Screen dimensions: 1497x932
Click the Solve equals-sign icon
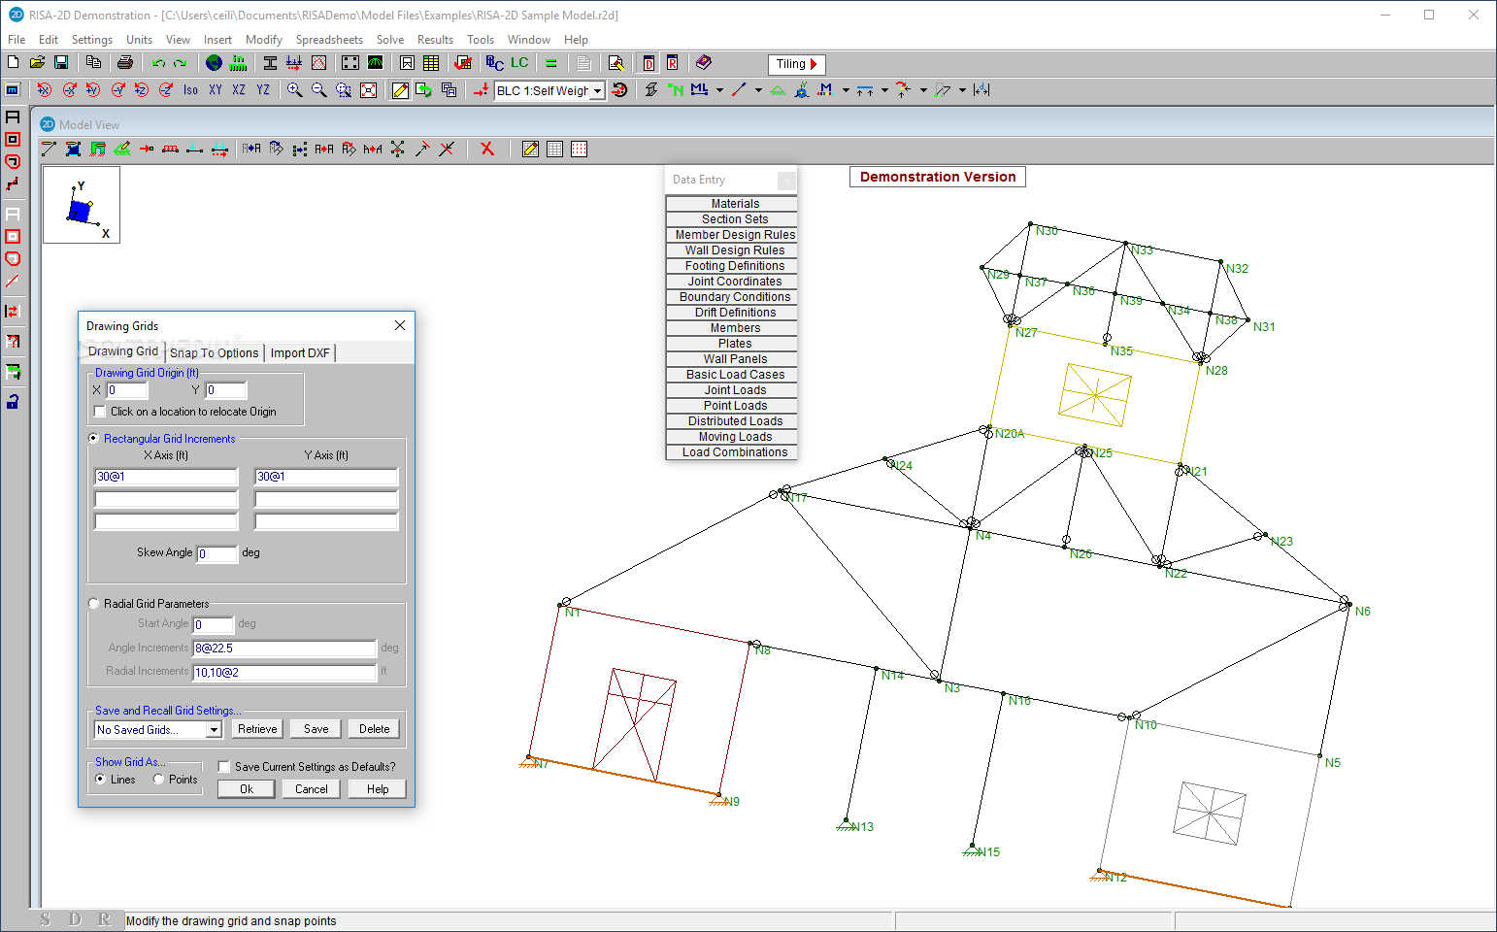[550, 63]
